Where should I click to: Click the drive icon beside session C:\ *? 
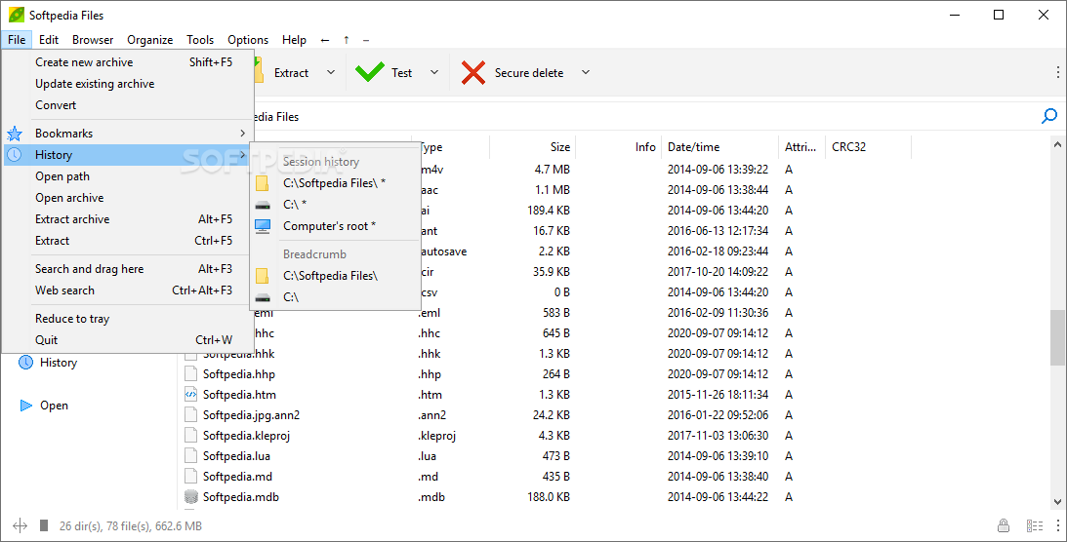click(263, 205)
